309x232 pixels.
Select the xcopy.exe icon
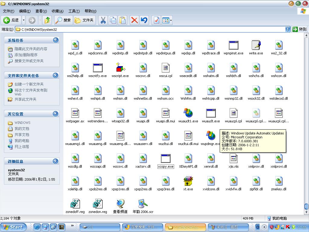pyautogui.click(x=166, y=158)
